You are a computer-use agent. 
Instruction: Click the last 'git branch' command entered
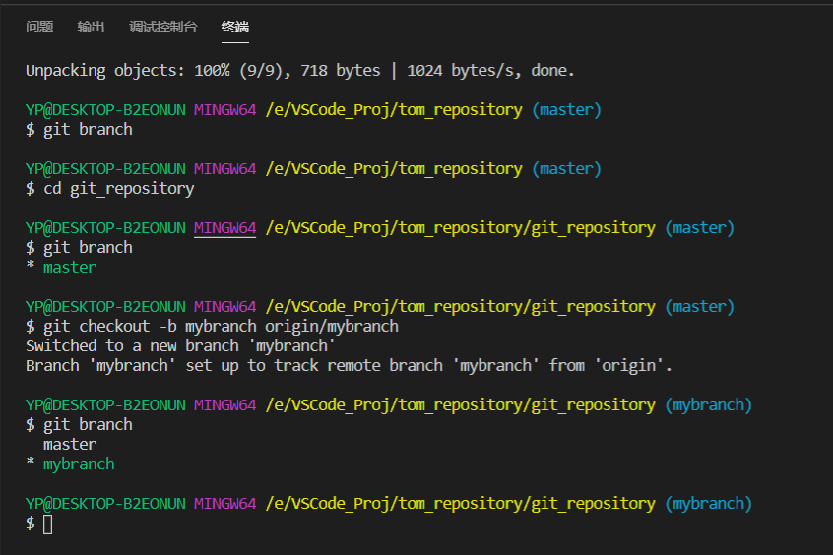88,425
